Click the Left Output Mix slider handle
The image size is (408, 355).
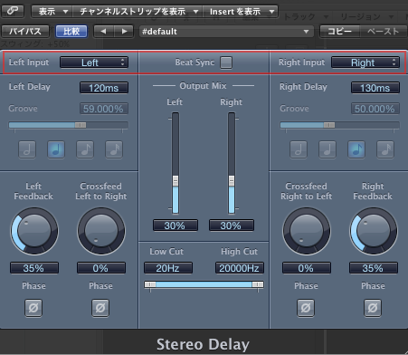click(x=176, y=181)
